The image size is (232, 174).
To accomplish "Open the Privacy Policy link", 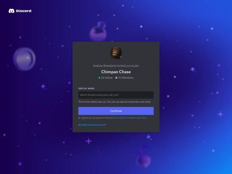I will pos(140,118).
